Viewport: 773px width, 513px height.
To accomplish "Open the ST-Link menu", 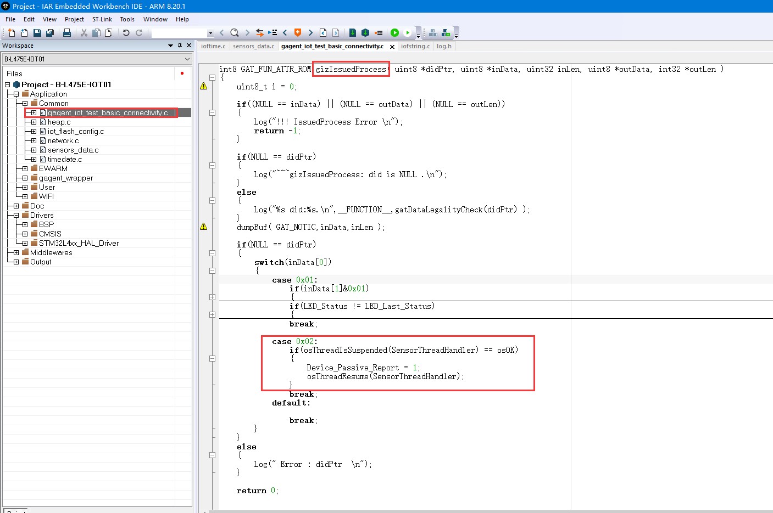I will point(102,19).
